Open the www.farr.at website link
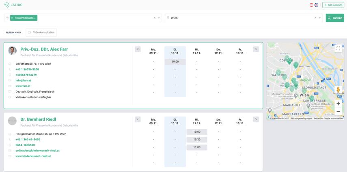347x172 pixels. (23, 86)
